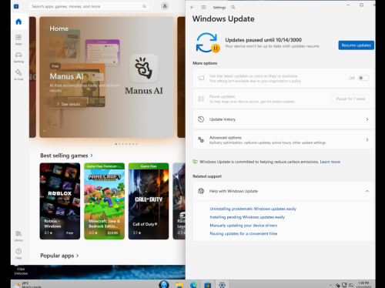Open the Gaming section in Store sidebar
Screen dimensions: 385x288
point(18,57)
